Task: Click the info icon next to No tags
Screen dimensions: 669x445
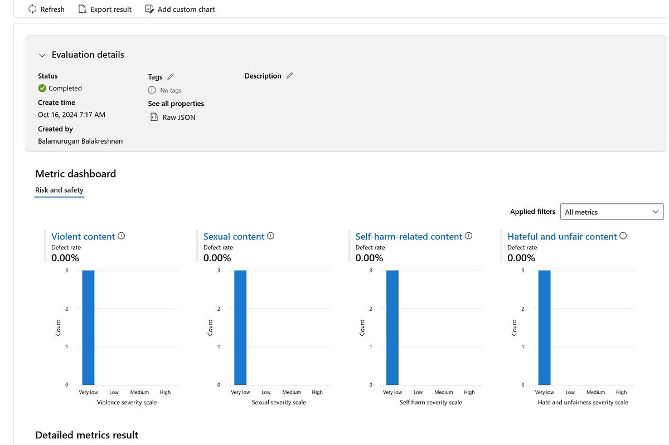Action: (152, 90)
